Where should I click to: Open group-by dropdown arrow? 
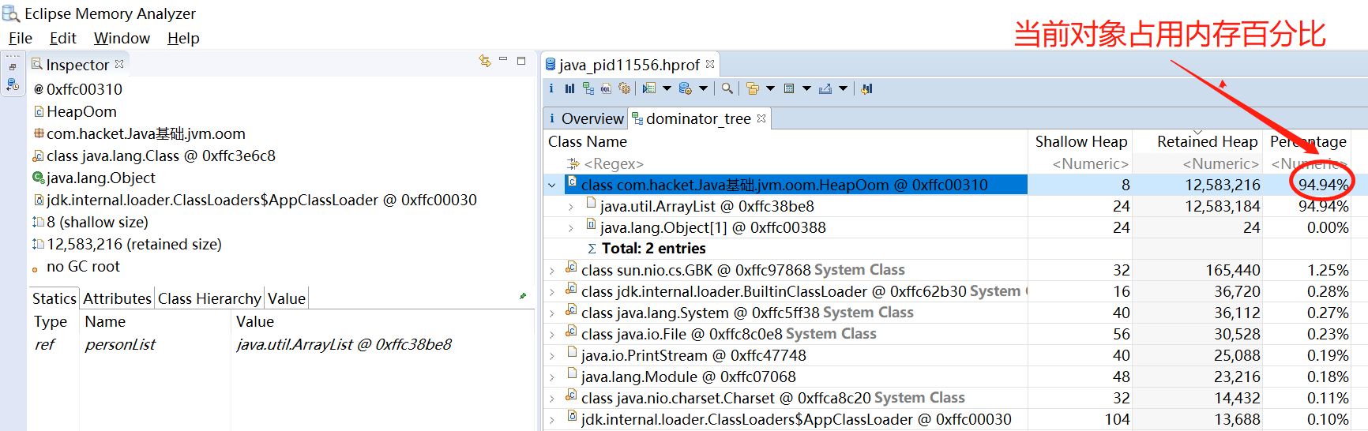[770, 88]
